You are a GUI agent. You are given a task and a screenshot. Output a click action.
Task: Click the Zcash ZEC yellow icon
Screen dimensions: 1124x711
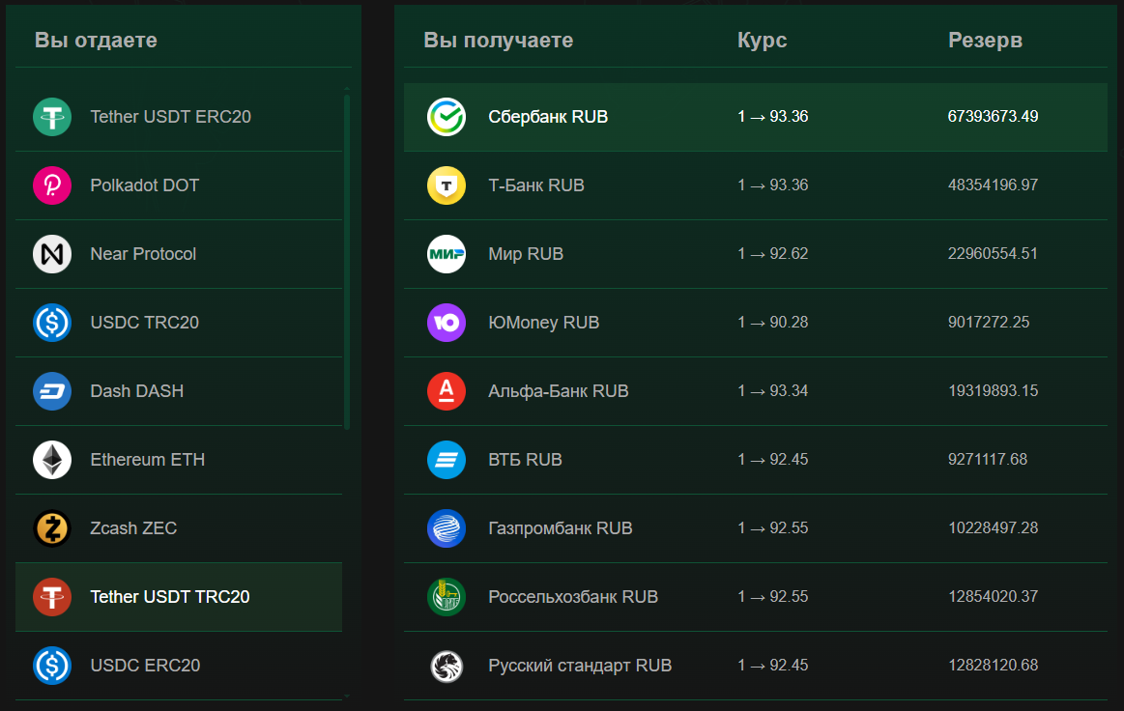tap(52, 528)
